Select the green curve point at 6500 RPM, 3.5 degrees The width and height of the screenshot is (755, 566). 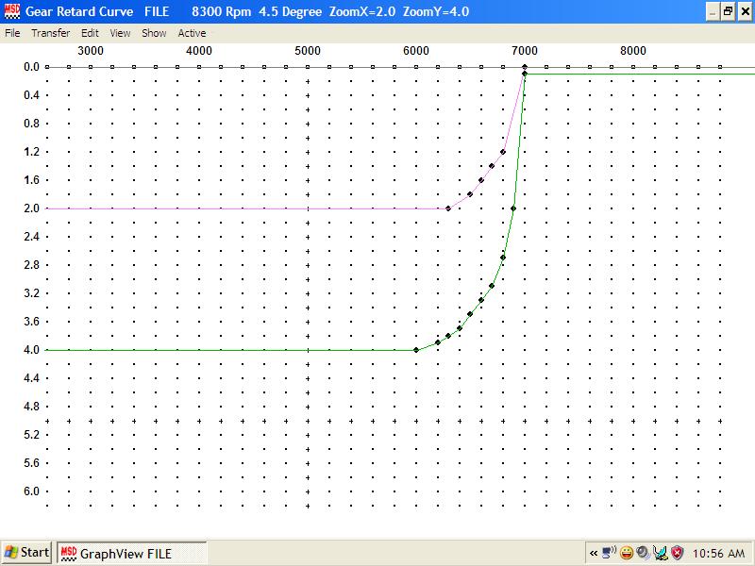(x=470, y=314)
